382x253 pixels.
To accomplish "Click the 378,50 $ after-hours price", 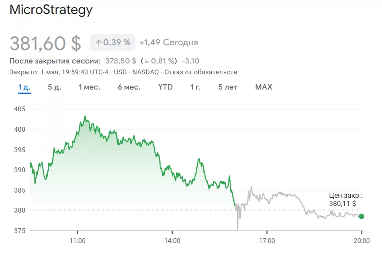I will (x=121, y=61).
